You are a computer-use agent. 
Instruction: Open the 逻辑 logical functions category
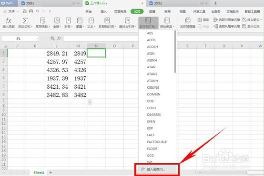80,23
